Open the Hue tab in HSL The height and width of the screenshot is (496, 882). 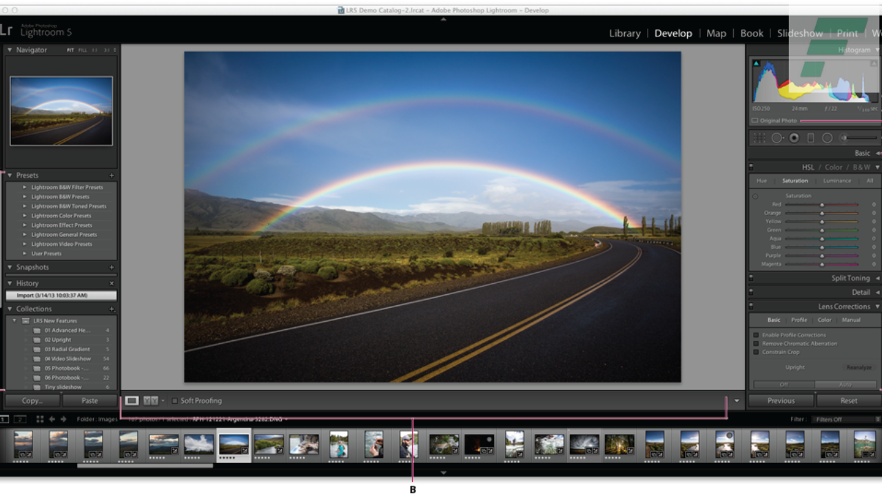coord(761,180)
